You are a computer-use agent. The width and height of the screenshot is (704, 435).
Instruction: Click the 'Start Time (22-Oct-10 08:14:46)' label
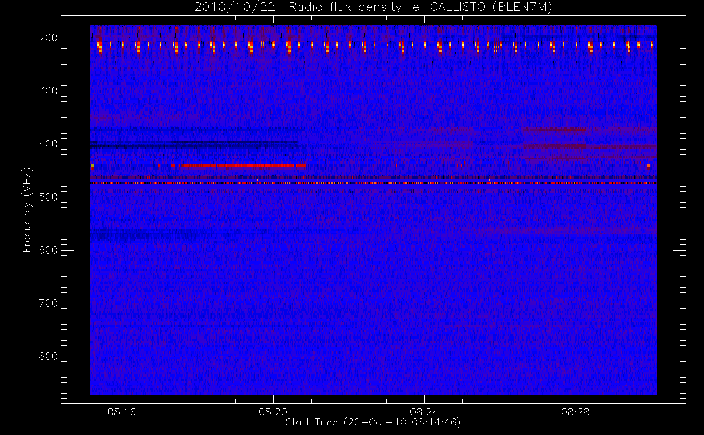click(373, 422)
